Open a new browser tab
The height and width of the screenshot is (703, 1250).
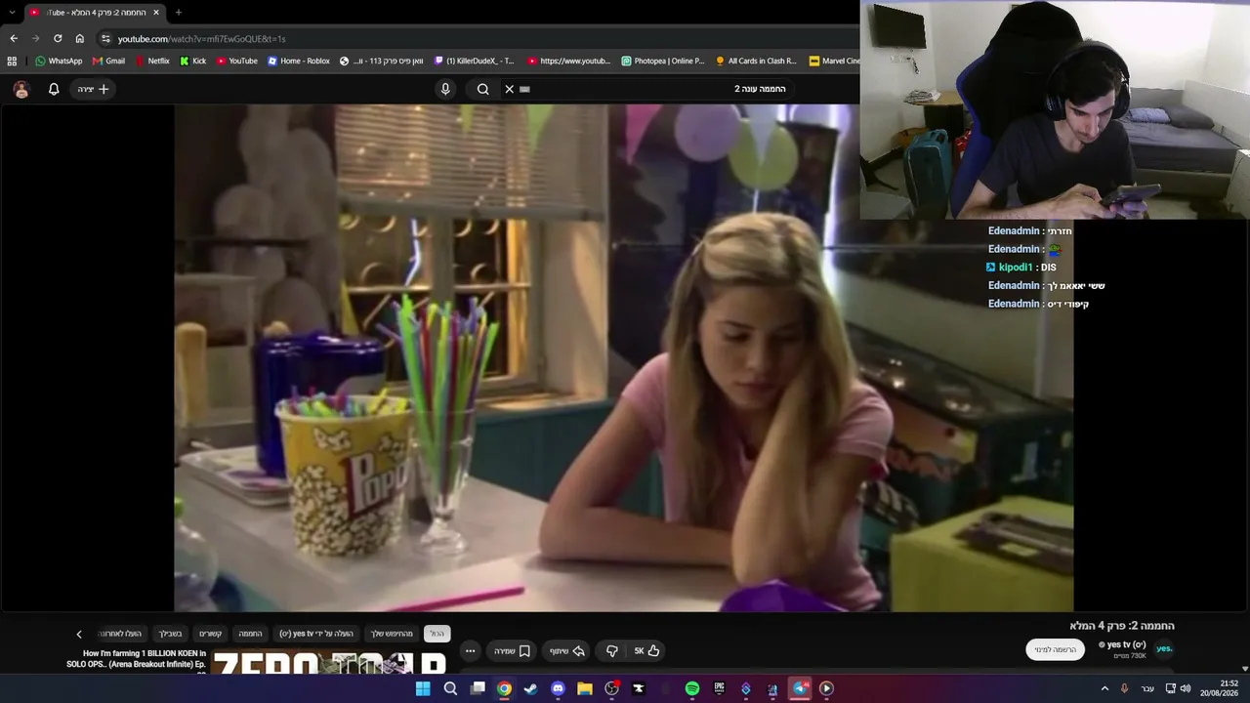(178, 13)
